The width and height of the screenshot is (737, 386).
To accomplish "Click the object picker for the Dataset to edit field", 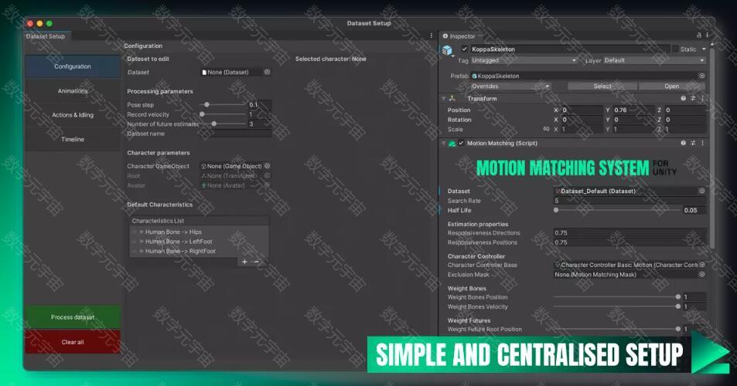I will [x=268, y=72].
